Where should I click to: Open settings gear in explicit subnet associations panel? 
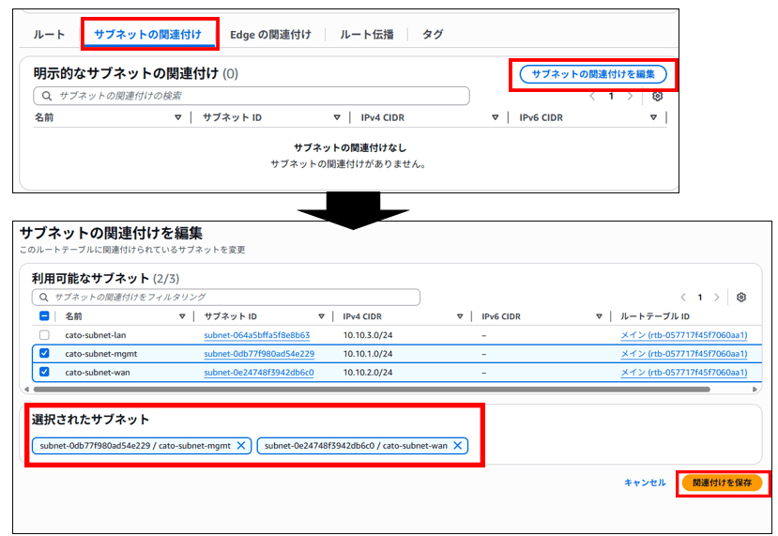(x=657, y=96)
